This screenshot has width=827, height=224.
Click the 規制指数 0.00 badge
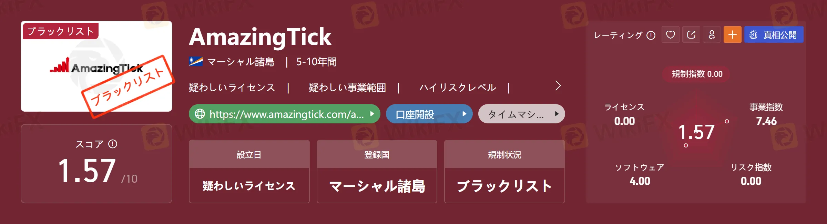pos(696,74)
